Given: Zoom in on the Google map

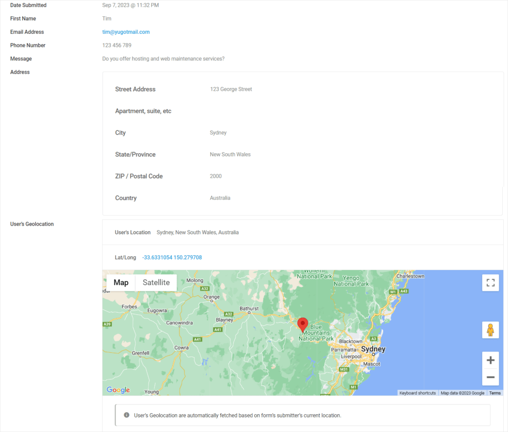Looking at the screenshot, I should click(x=490, y=360).
